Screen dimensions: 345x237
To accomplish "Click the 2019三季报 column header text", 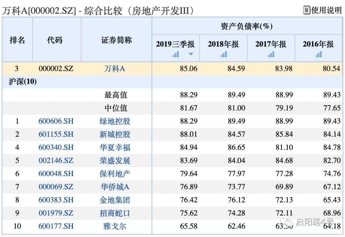I will click(x=175, y=44).
